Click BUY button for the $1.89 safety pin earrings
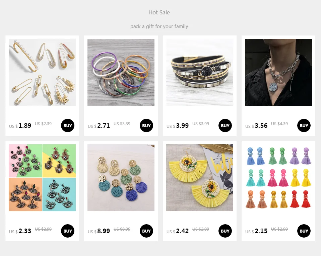 coord(68,125)
